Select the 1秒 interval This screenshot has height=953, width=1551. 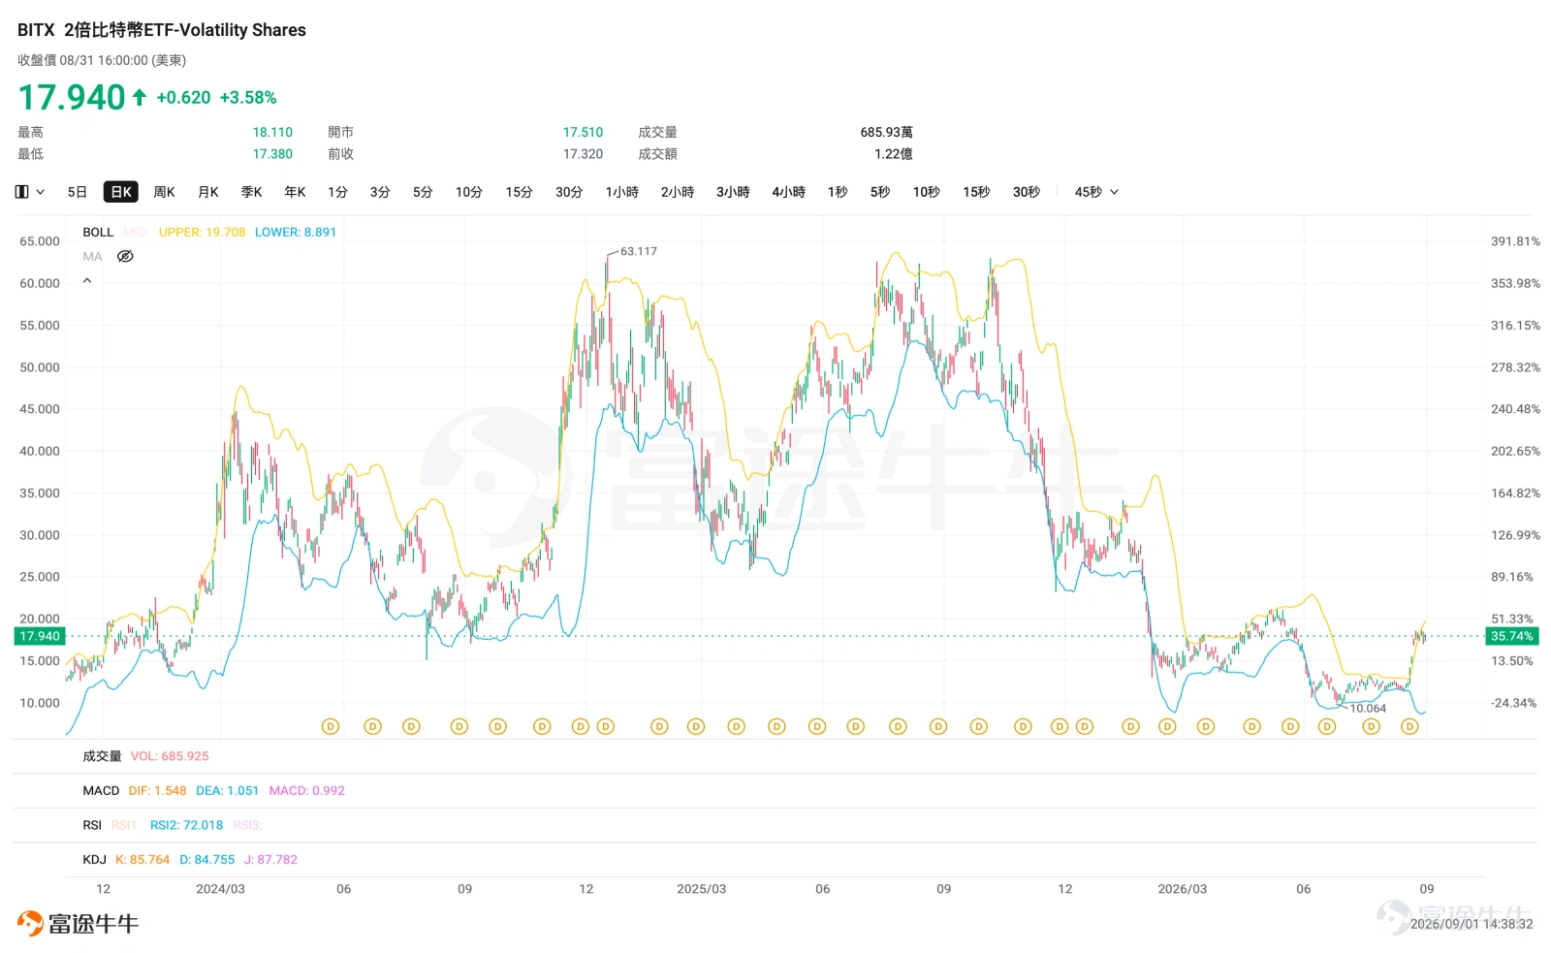point(838,192)
